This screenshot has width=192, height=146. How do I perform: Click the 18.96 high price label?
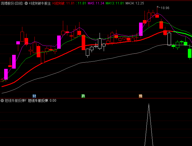[x=165, y=8]
